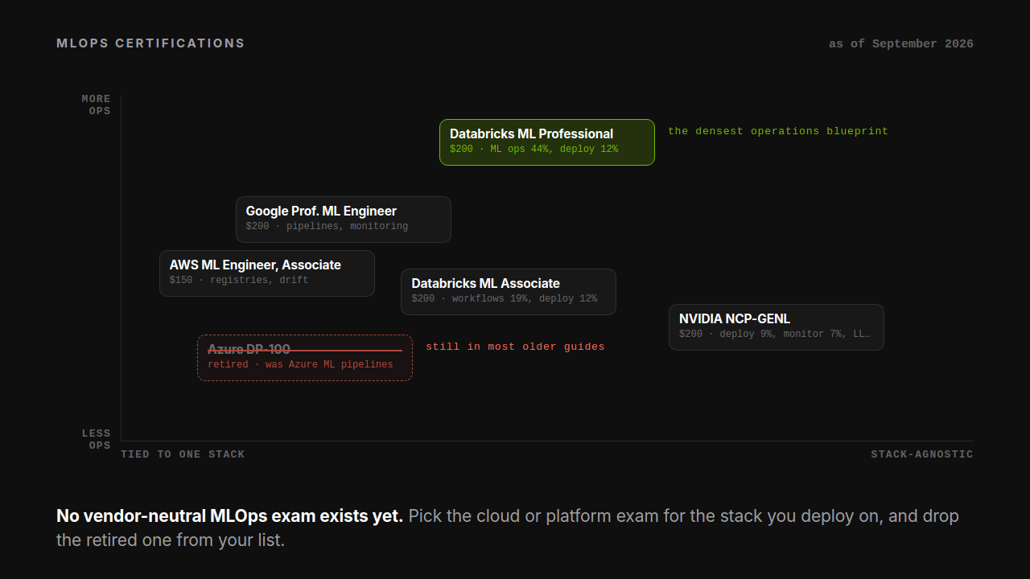Click 'No vendor-neutral MLOps exam exists yet.'
This screenshot has width=1030, height=579.
tap(229, 516)
